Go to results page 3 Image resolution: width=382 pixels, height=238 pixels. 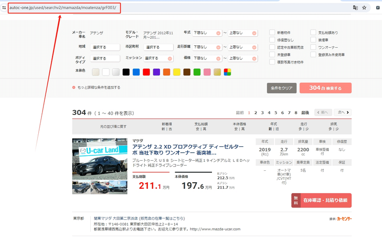click(x=262, y=113)
